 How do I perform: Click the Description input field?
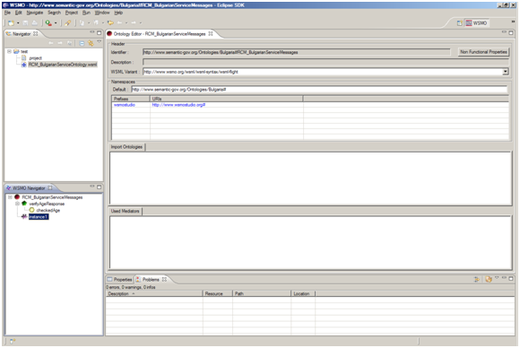point(325,62)
